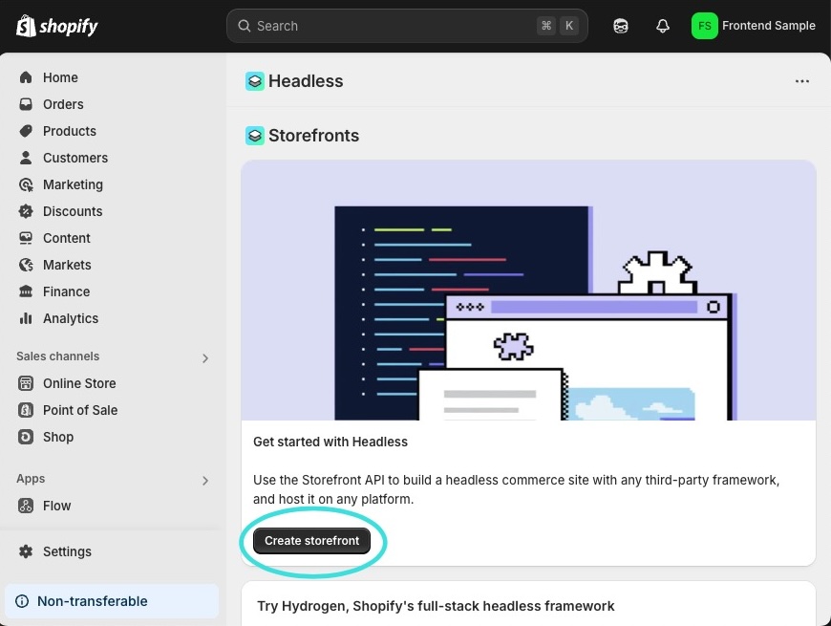Click the Create storefront button

click(x=311, y=541)
